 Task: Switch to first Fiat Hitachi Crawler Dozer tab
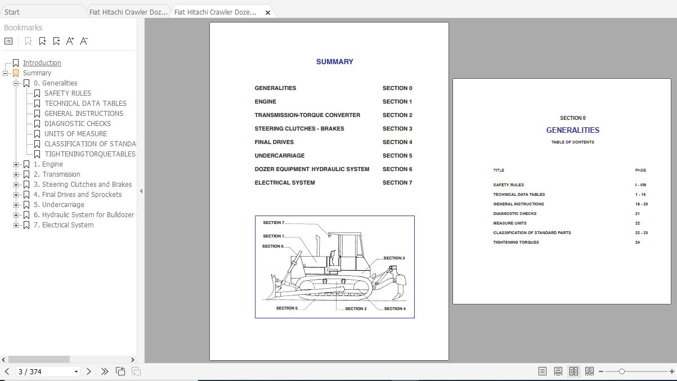(128, 12)
